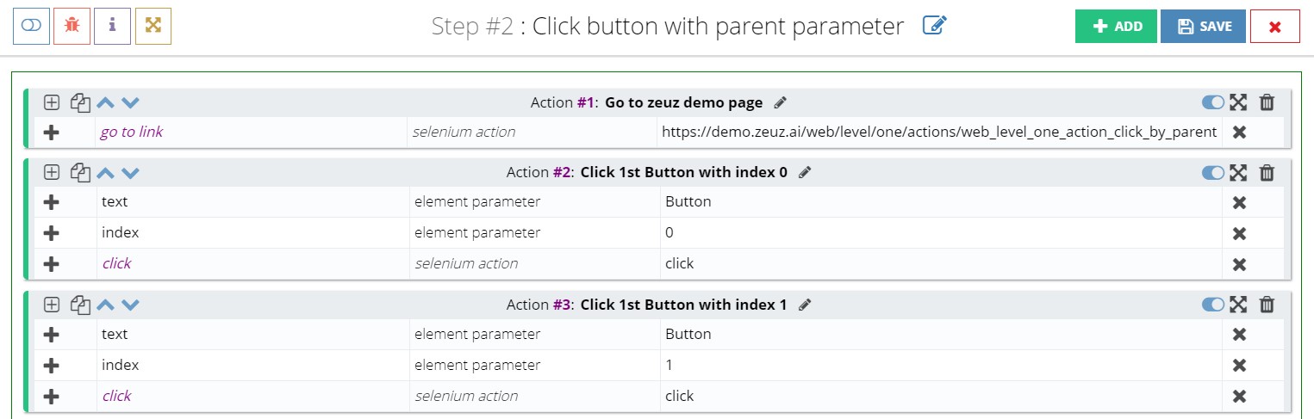This screenshot has height=419, width=1314.
Task: Click the blue SAVE button
Action: pyautogui.click(x=1204, y=27)
